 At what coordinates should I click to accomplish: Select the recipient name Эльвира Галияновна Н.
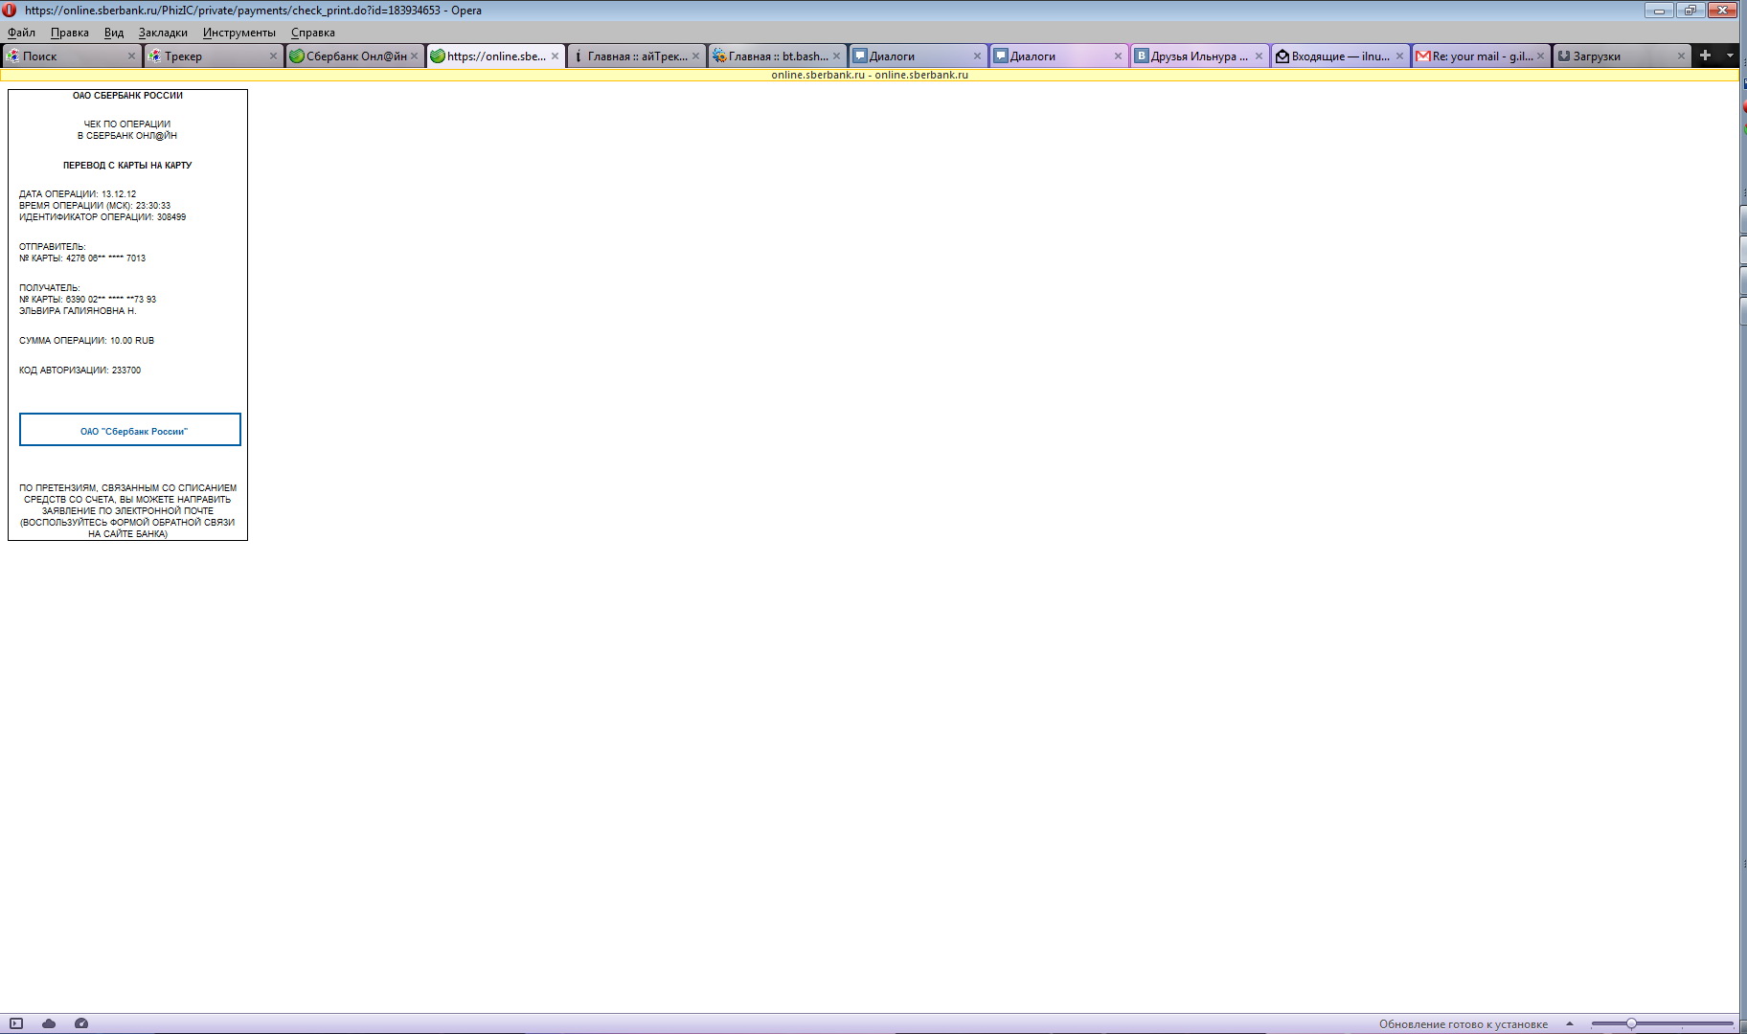78,311
